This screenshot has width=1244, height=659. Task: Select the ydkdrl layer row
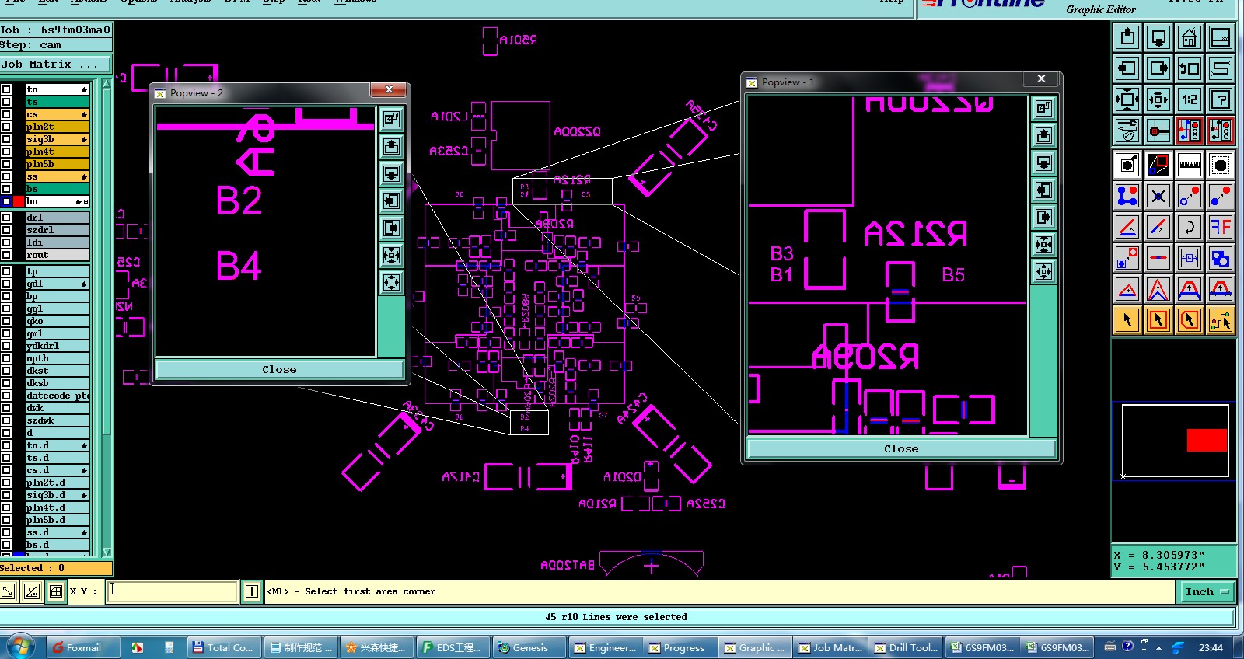(x=58, y=346)
